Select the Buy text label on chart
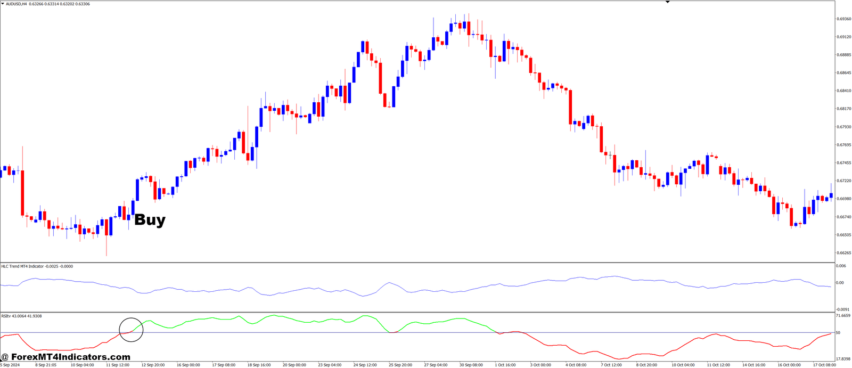 [x=150, y=219]
